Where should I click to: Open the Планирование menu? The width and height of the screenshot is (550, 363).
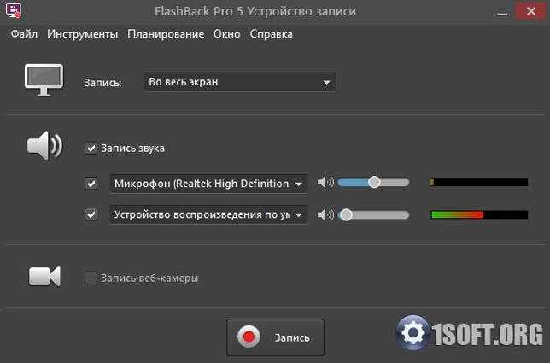tap(166, 34)
